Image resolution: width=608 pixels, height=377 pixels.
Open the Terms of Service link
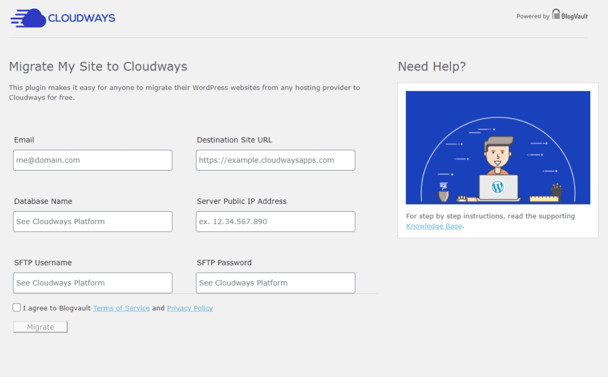pos(121,308)
